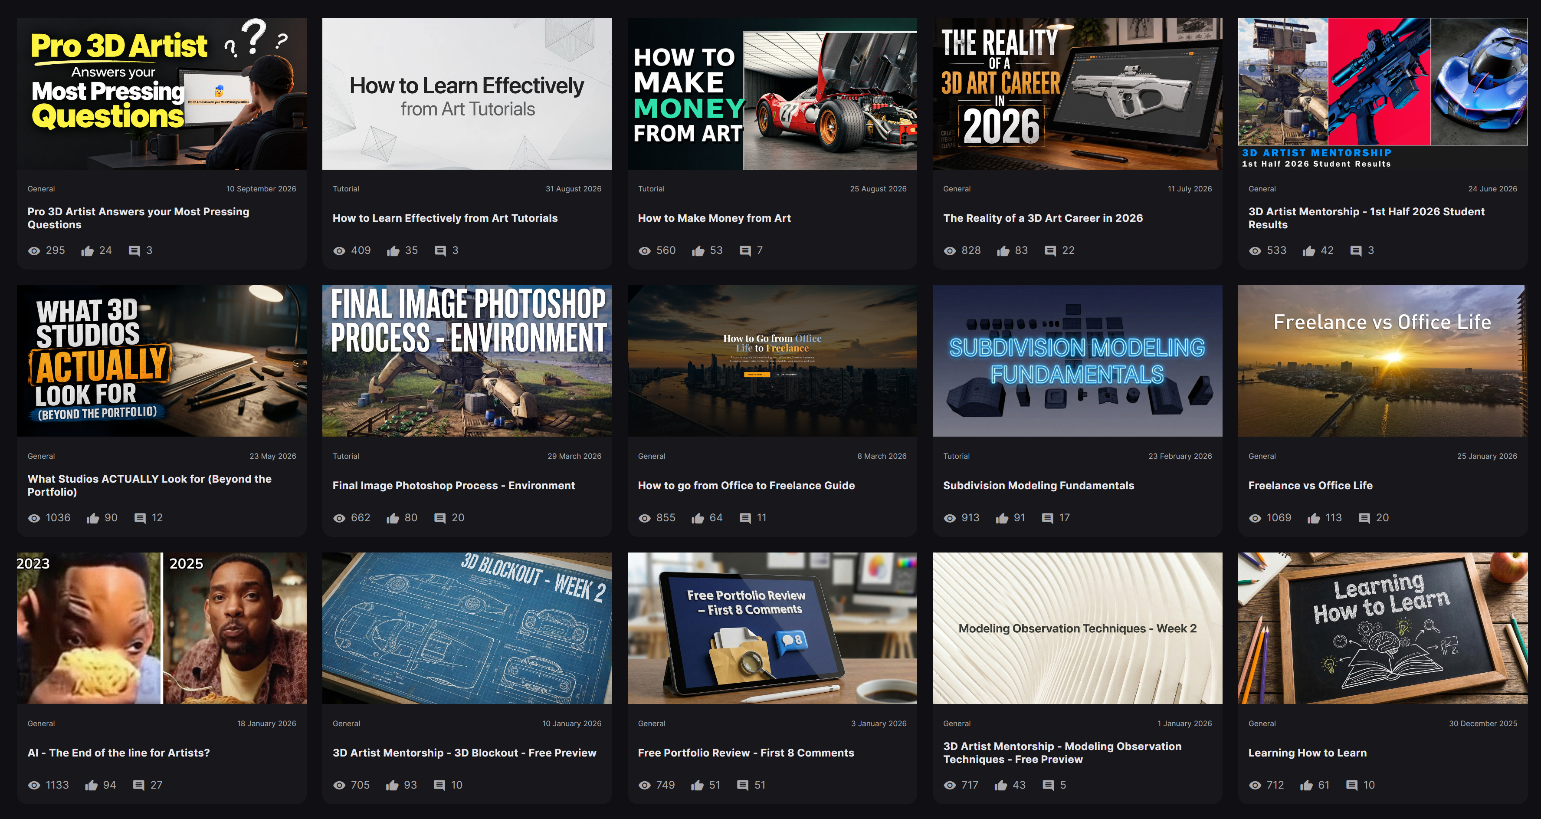
Task: Click the 'General' label on 'Freelance vs Office Life'
Action: pos(1262,456)
